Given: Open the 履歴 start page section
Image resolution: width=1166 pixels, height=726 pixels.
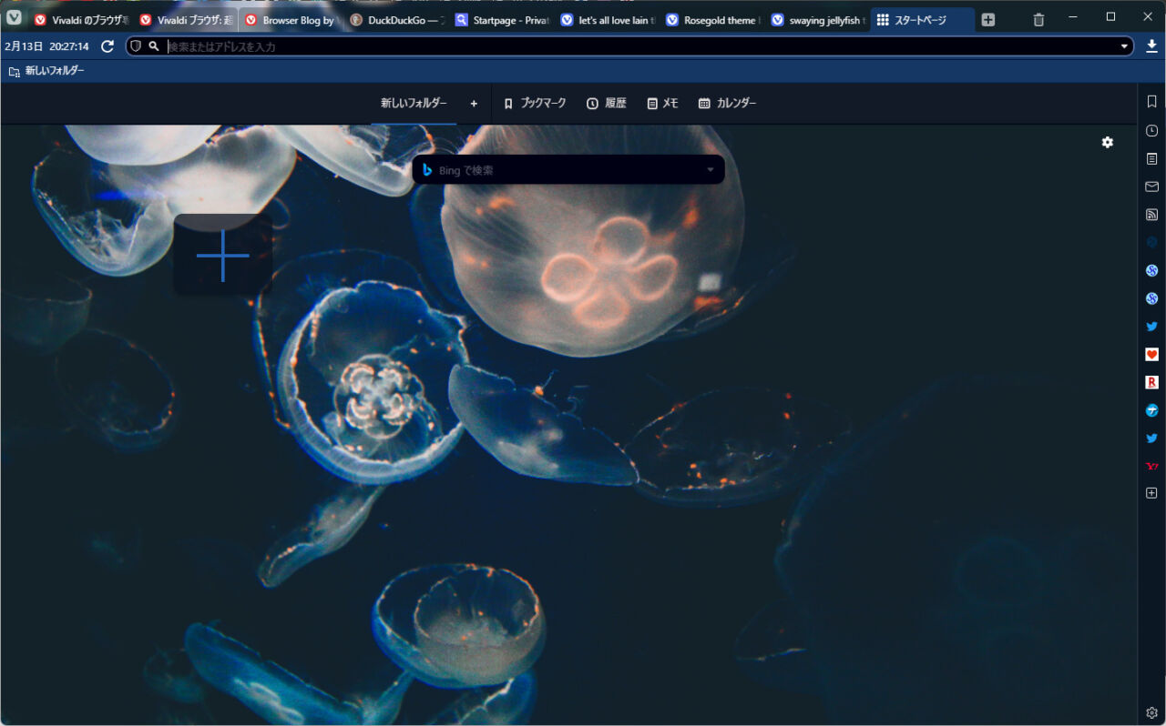Looking at the screenshot, I should pos(607,104).
